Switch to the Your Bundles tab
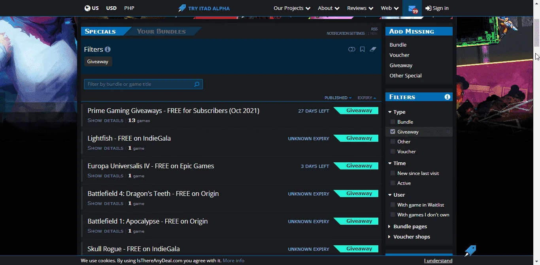The image size is (540, 265). point(161,31)
